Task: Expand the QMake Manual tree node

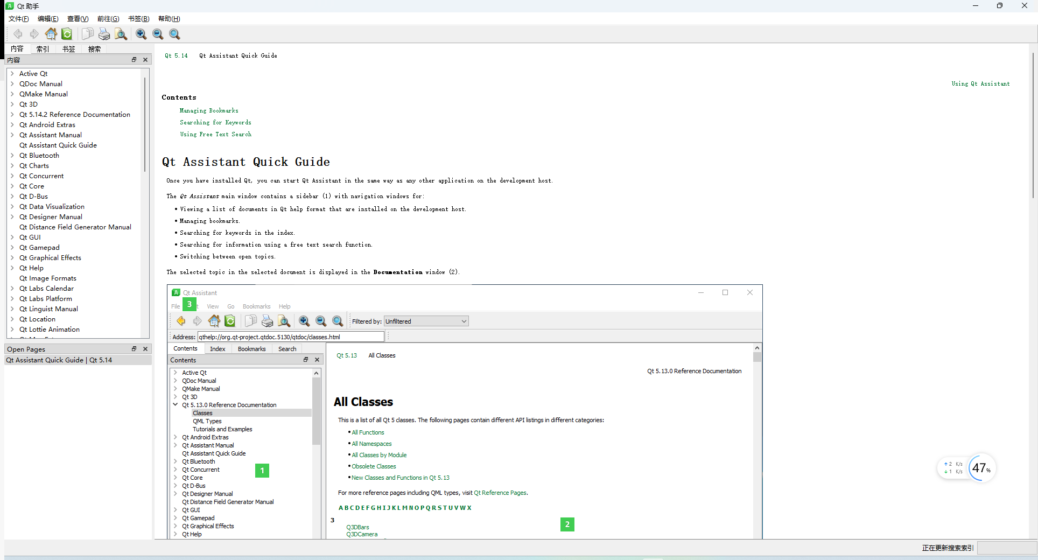Action: pos(12,94)
